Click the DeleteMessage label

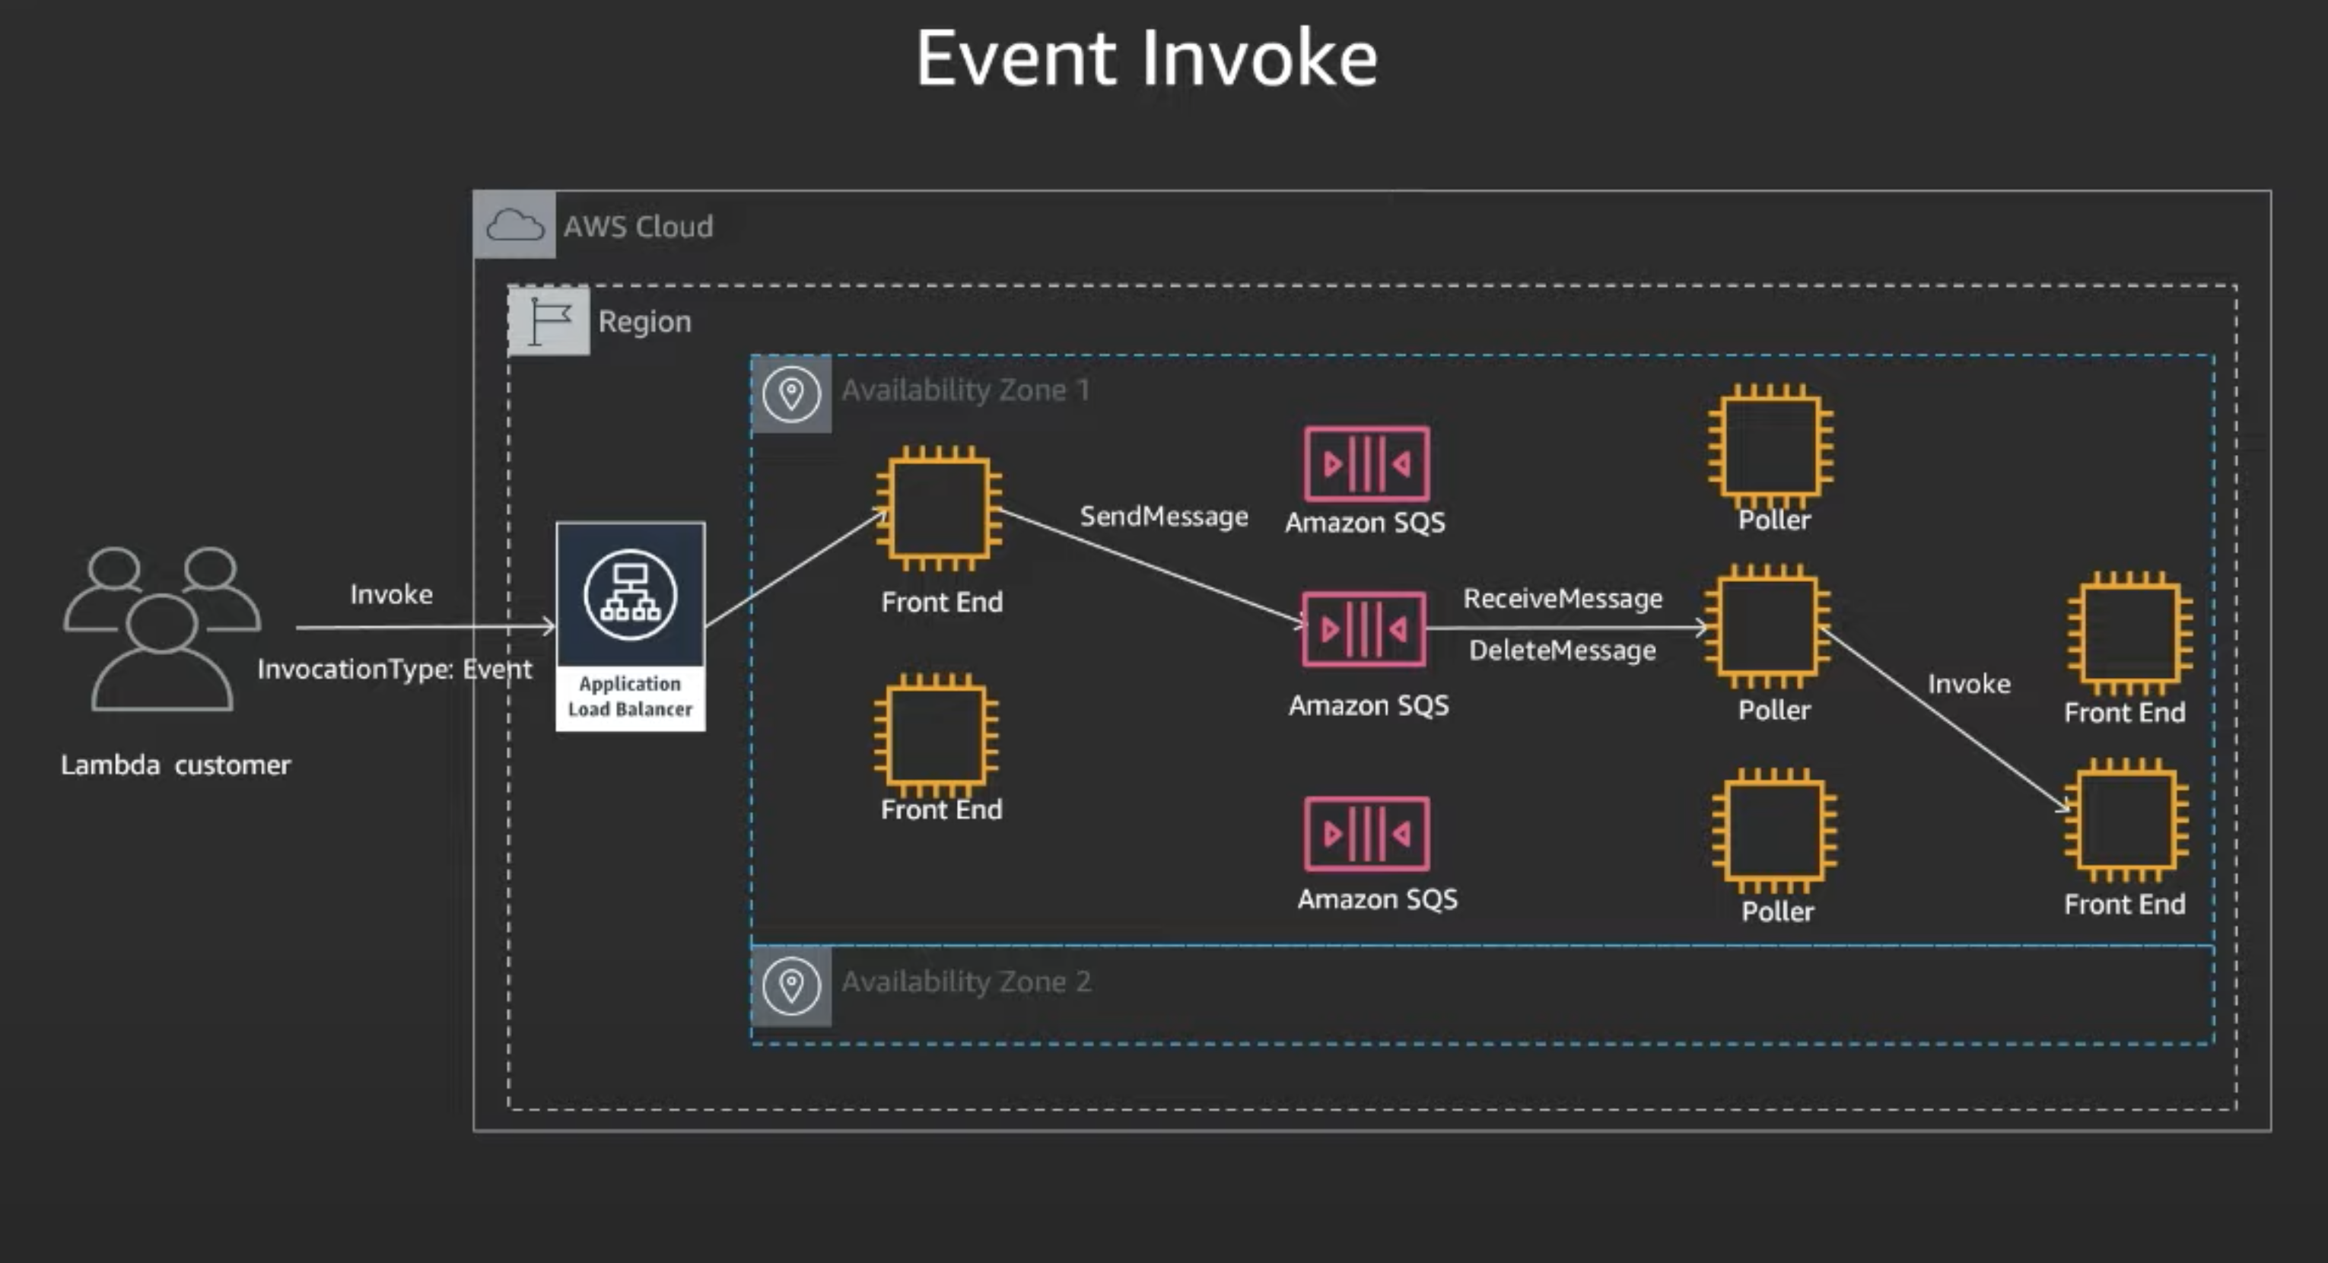click(x=1563, y=650)
